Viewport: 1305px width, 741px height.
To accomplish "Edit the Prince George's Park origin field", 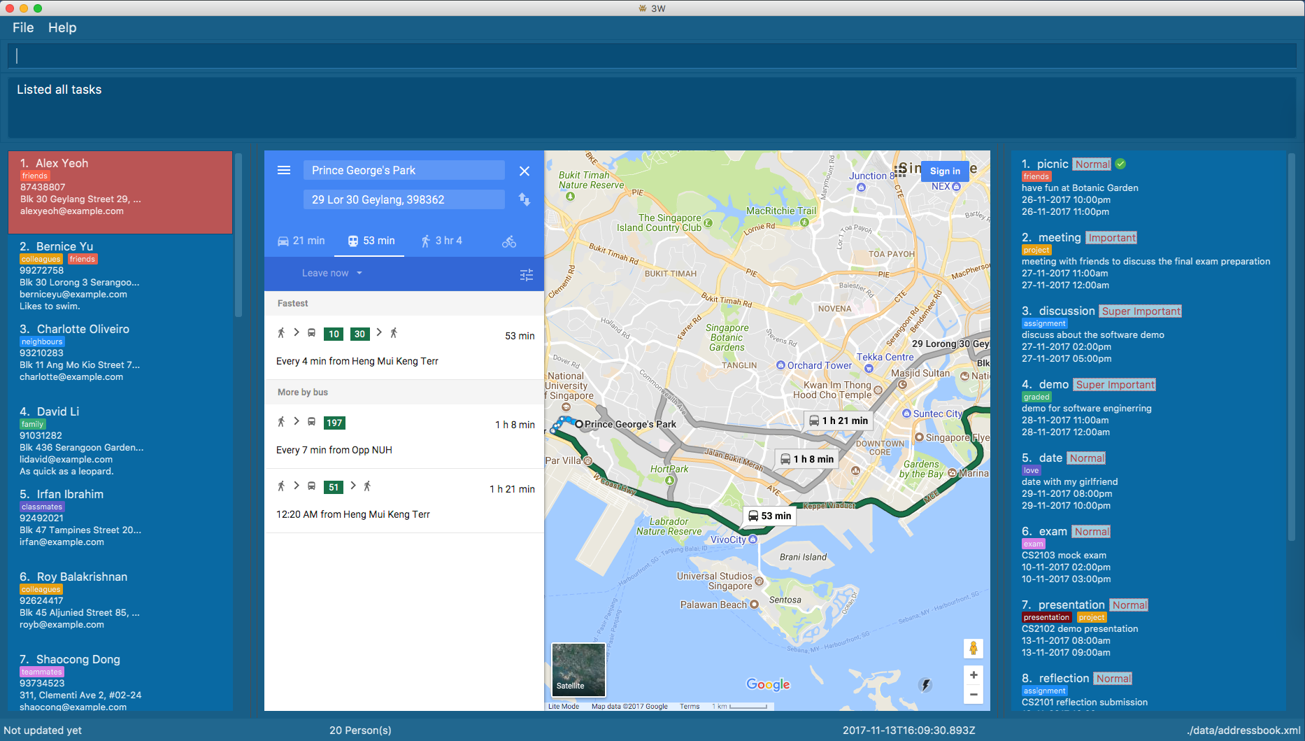I will (404, 170).
